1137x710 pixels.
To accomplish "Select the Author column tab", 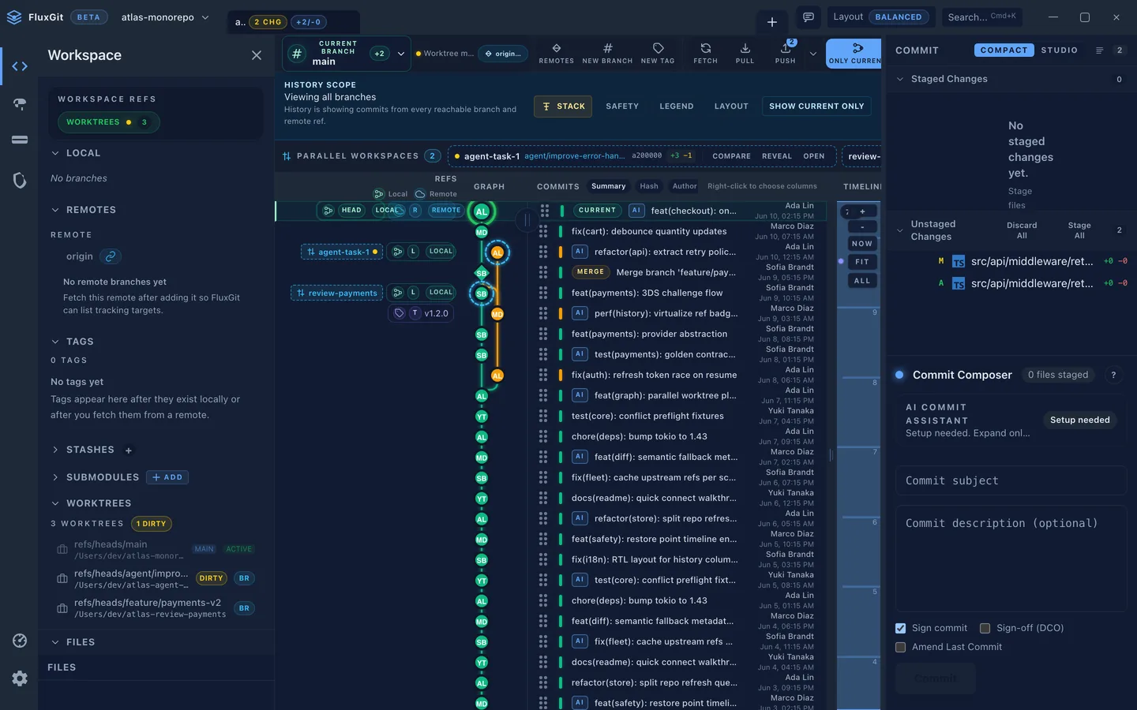I will 685,186.
